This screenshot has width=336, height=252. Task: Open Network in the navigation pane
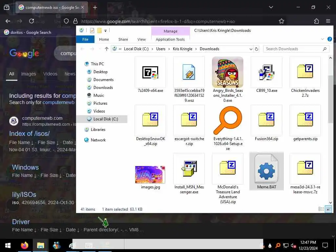98,140
